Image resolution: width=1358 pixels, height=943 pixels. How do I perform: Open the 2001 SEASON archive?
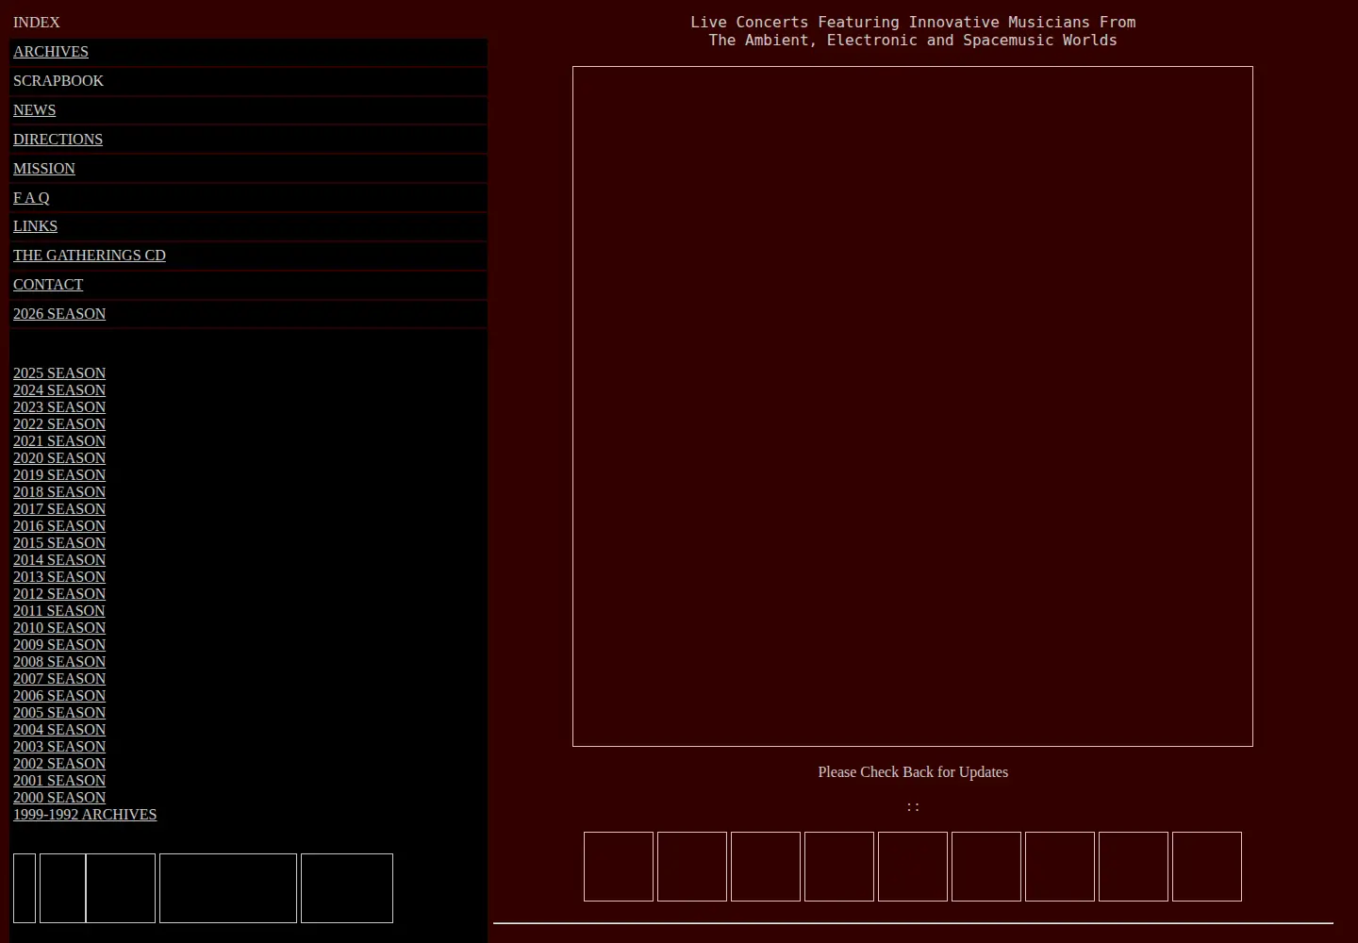pos(59,781)
